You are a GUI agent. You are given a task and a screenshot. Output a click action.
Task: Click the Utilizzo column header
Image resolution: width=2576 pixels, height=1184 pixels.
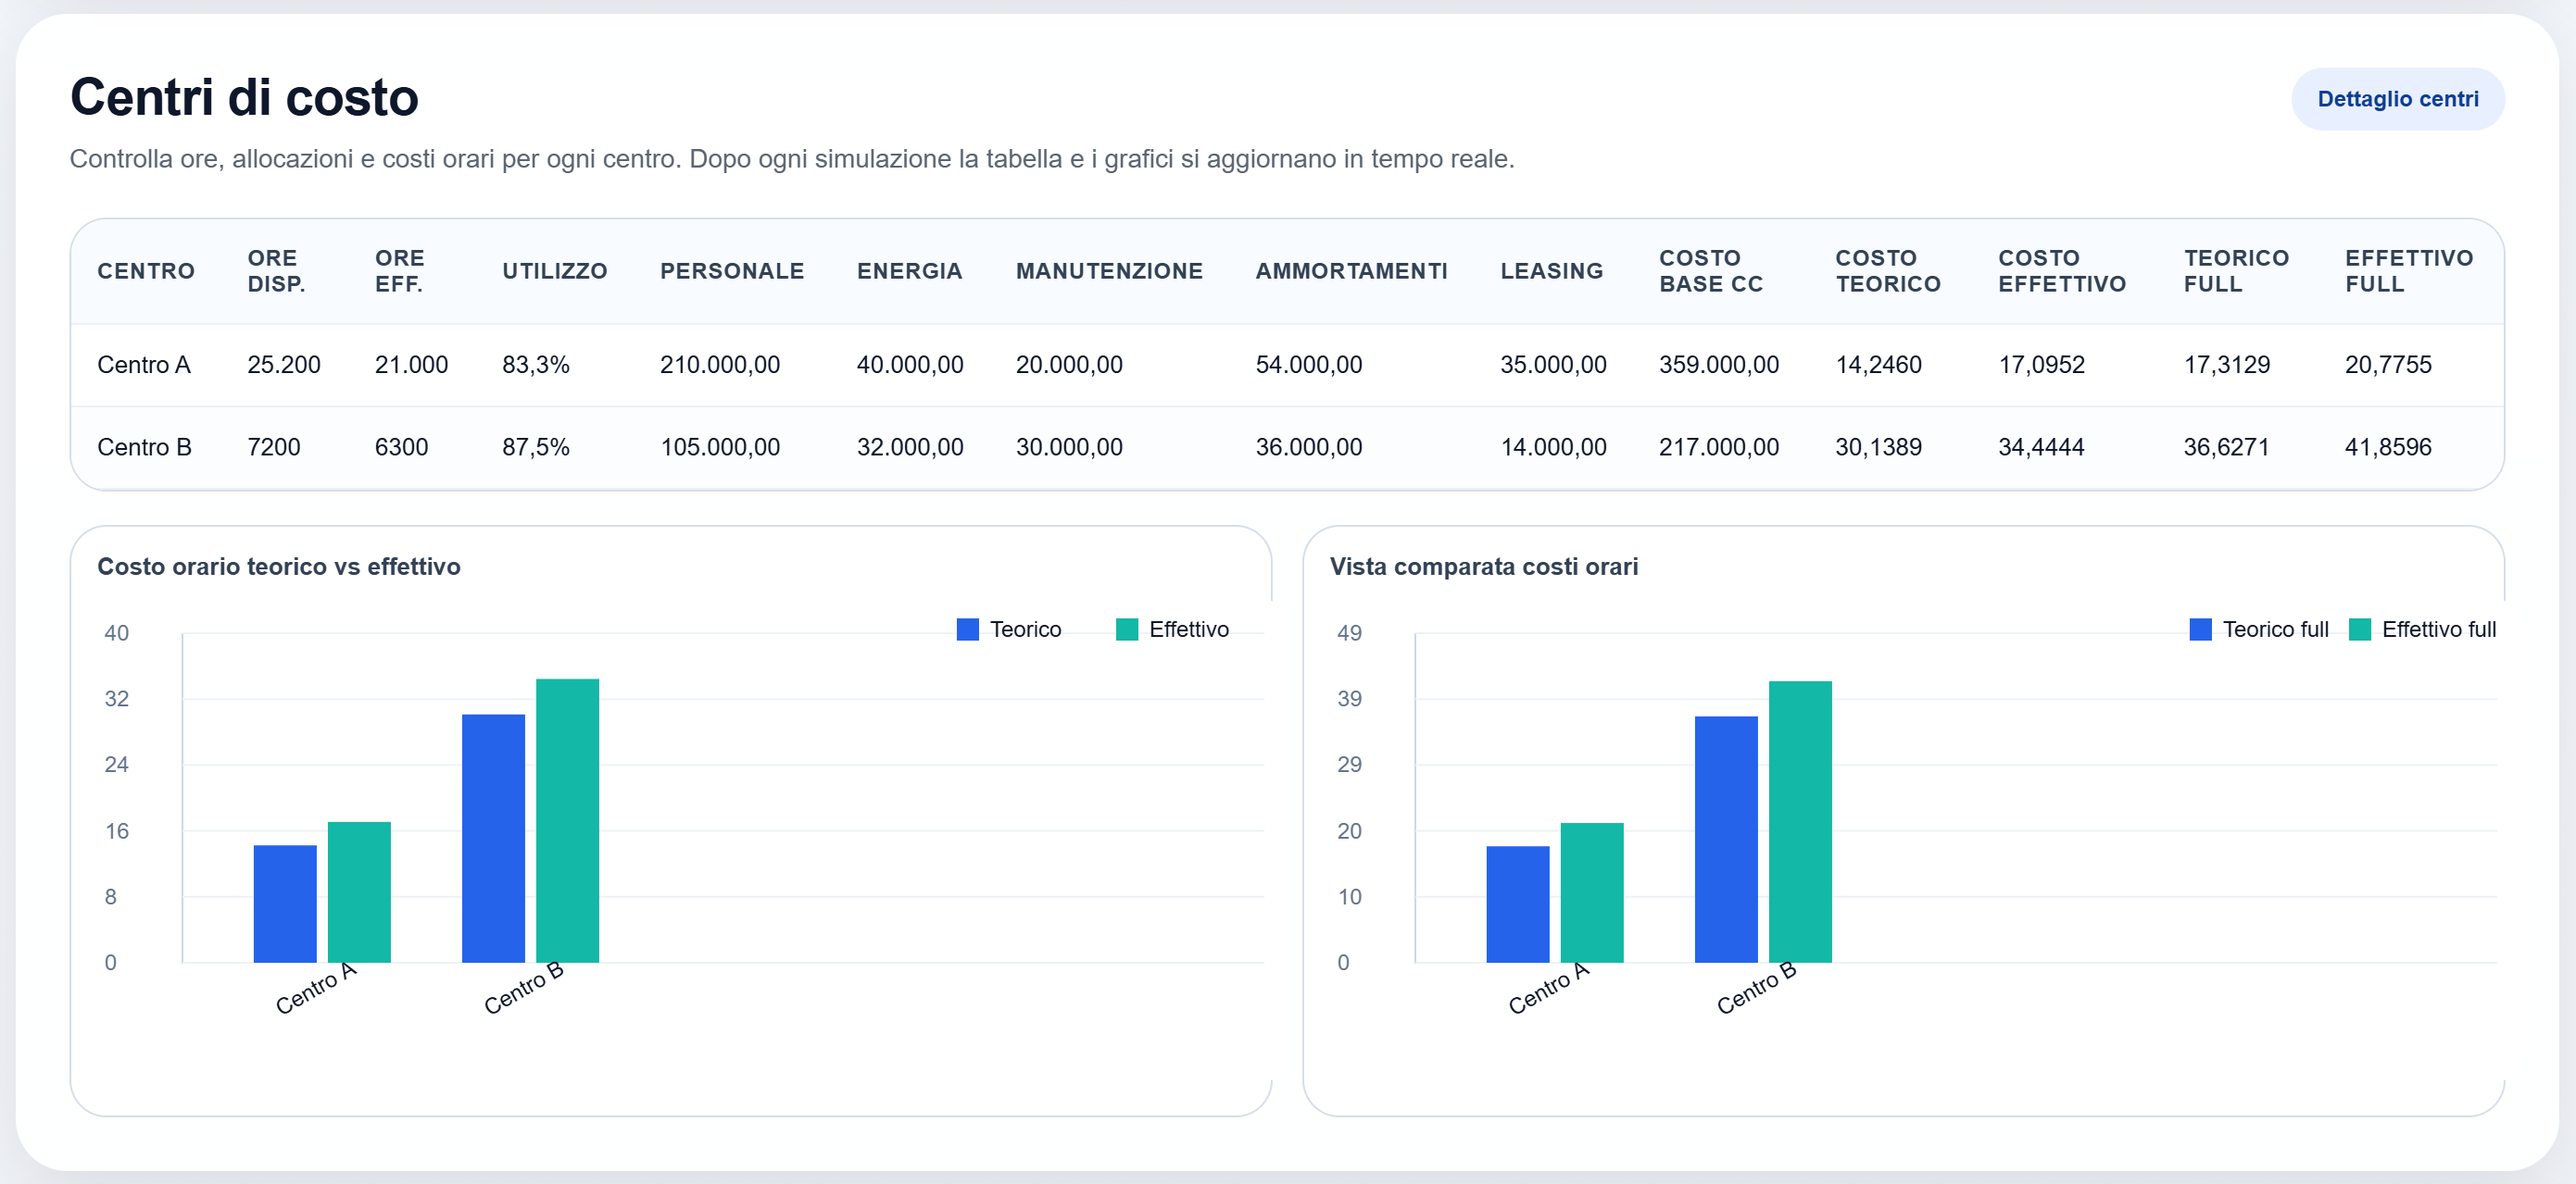pos(554,270)
